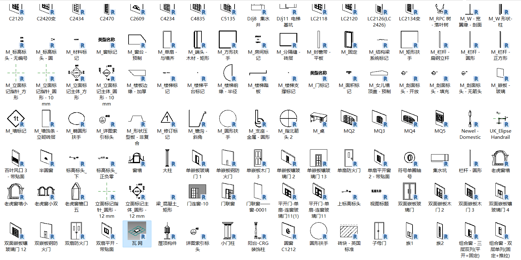The image size is (521, 260).
Task: Choose the M_方形扶手 family icon
Action: coord(228,39)
